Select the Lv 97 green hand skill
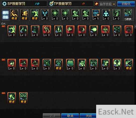Screen dimensions: 136x118 pyautogui.click(x=35, y=15)
